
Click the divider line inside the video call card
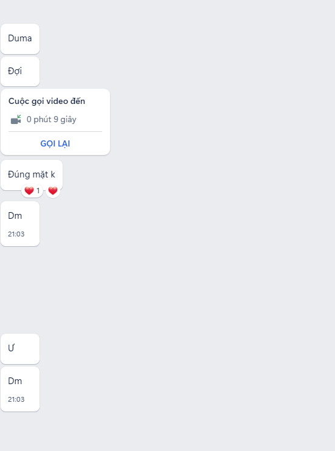pyautogui.click(x=55, y=132)
